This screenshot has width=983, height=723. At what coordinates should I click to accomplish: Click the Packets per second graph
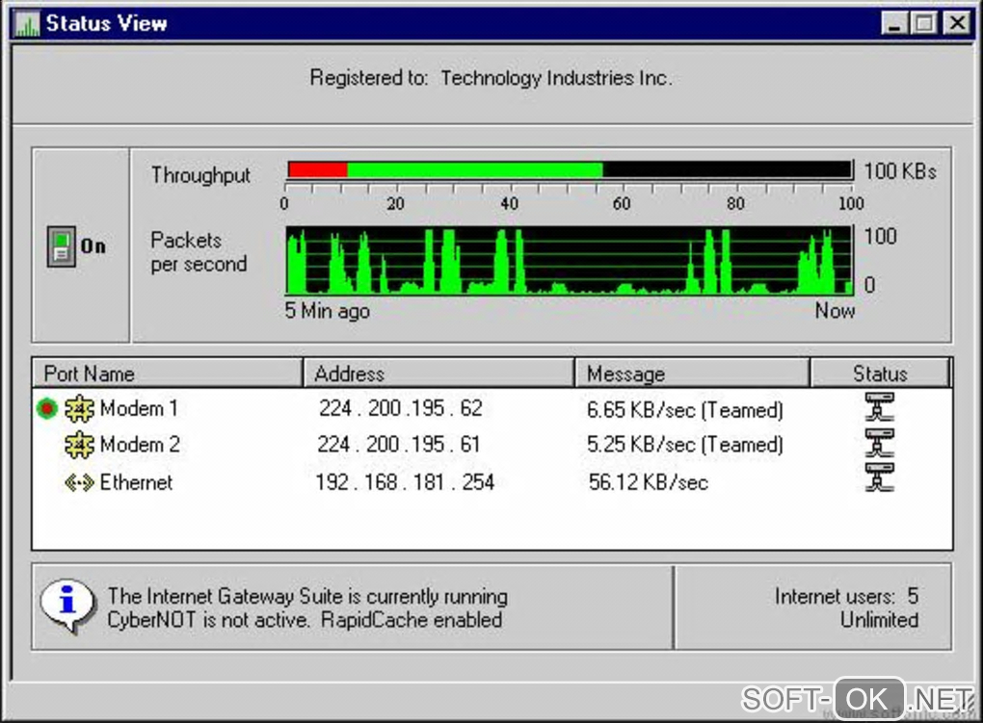point(570,261)
